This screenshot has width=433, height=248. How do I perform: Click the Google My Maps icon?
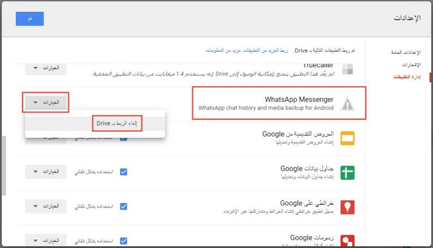[x=347, y=207]
